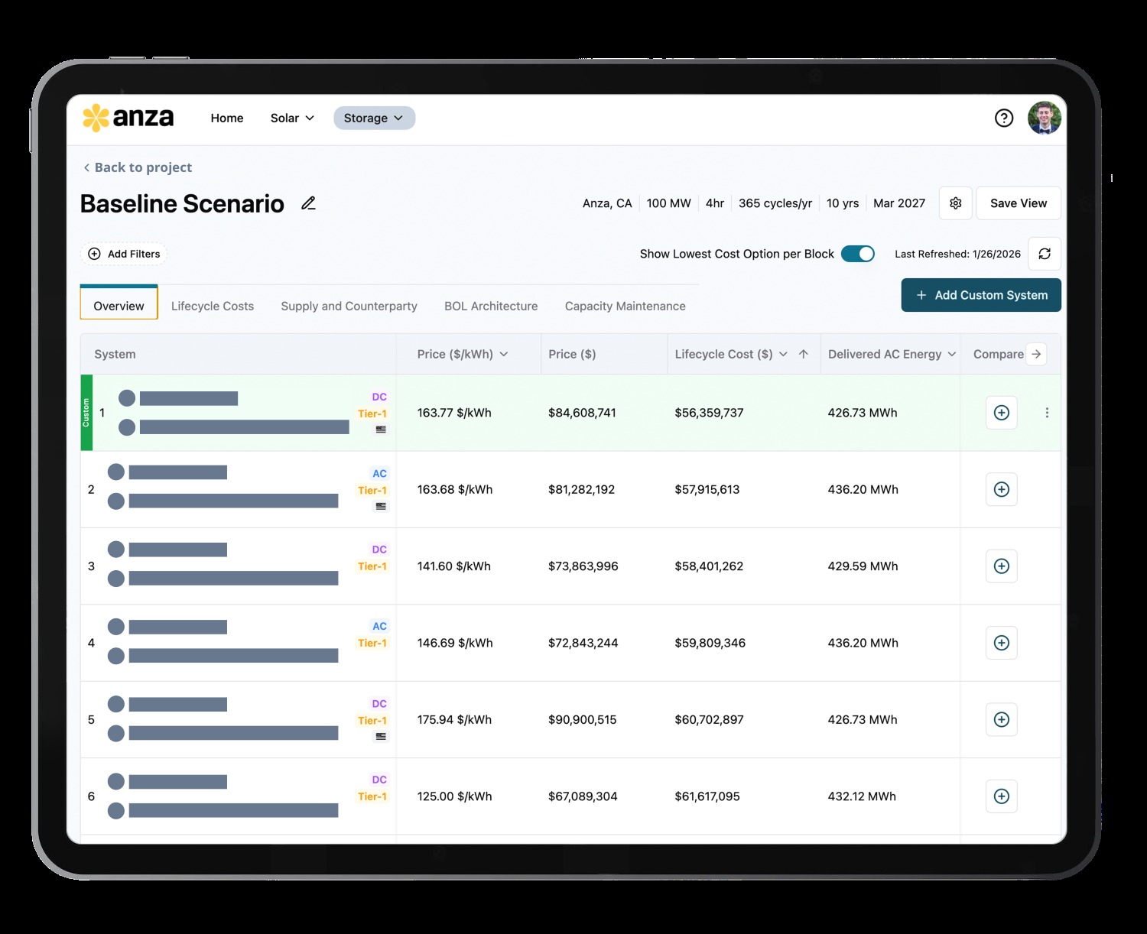Open the user profile avatar picture
The image size is (1147, 934).
[1045, 118]
